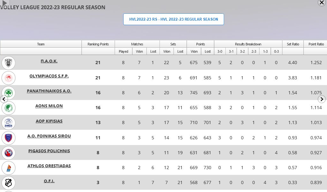This screenshot has width=327, height=192.
Task: Open the AOP KIFISIAS team page
Action: [49, 121]
